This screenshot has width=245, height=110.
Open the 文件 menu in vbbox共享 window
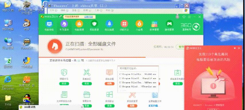[x=53, y=10]
